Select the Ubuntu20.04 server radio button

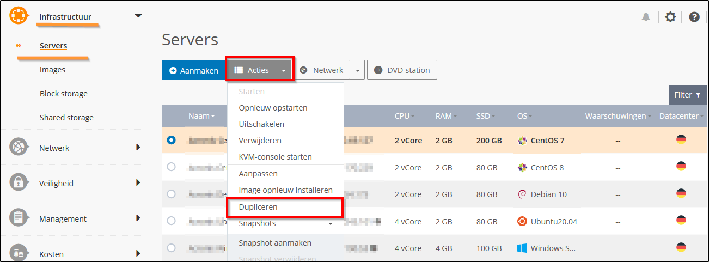(x=172, y=221)
